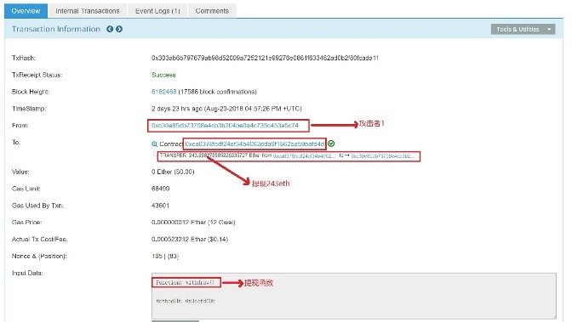
Task: Go to previous transaction using left arrow icon
Action: tap(110, 29)
